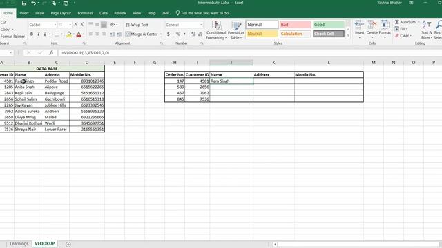Open the Merge & Center dropdown arrow

[x=161, y=34]
